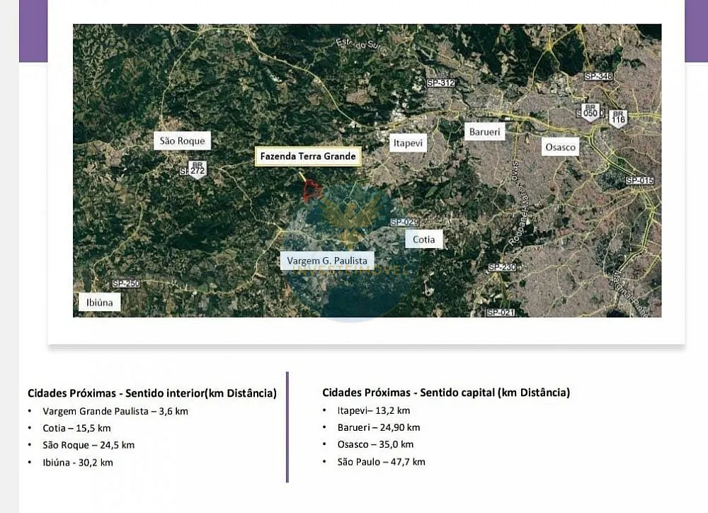Click the Osasco city label

tap(560, 147)
